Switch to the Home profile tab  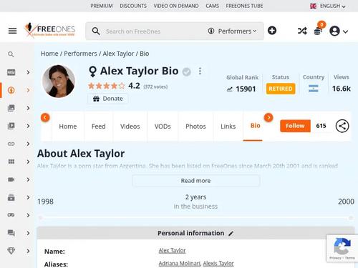coord(68,126)
